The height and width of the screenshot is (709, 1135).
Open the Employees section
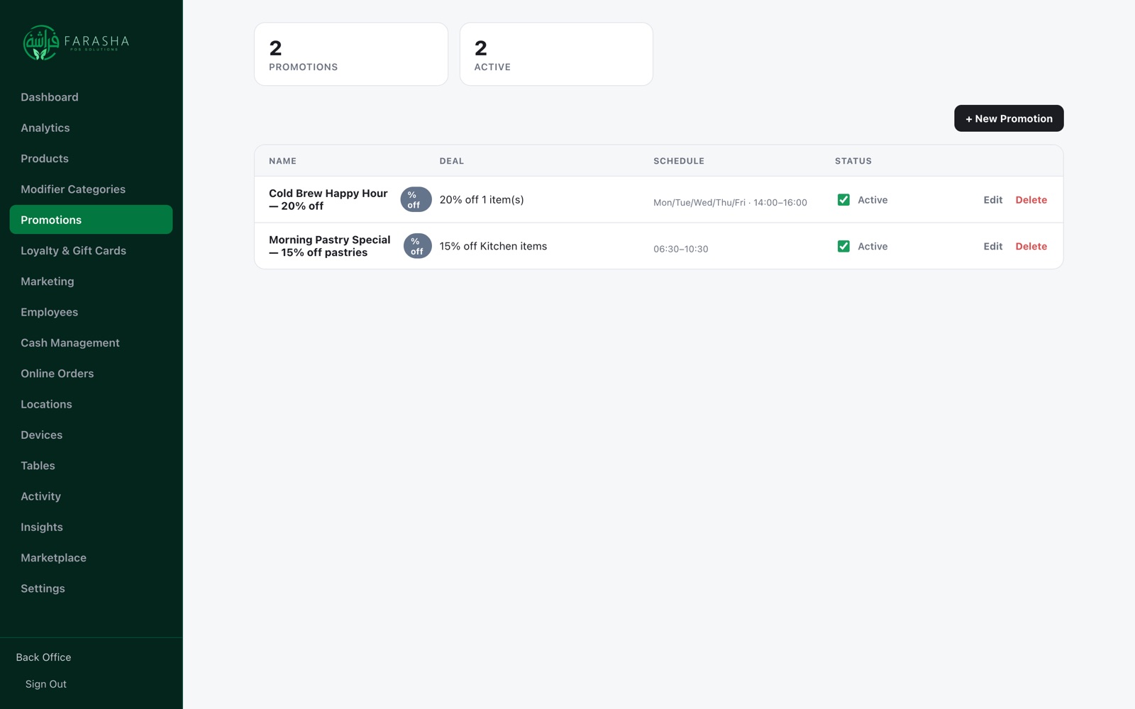[x=91, y=312]
